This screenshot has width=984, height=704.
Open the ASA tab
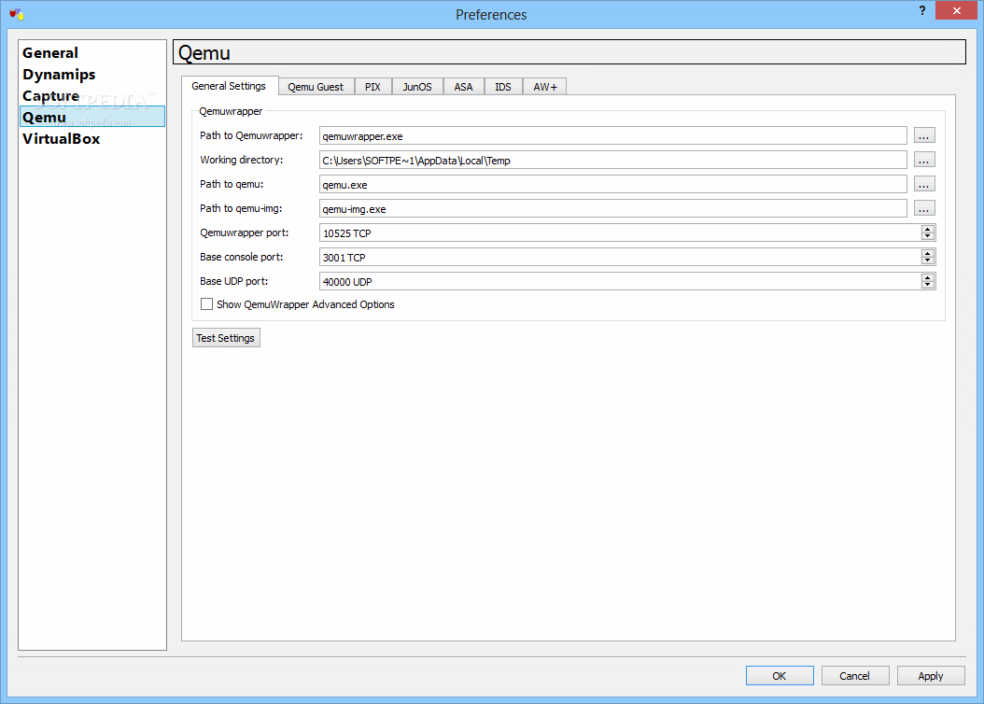pyautogui.click(x=464, y=87)
